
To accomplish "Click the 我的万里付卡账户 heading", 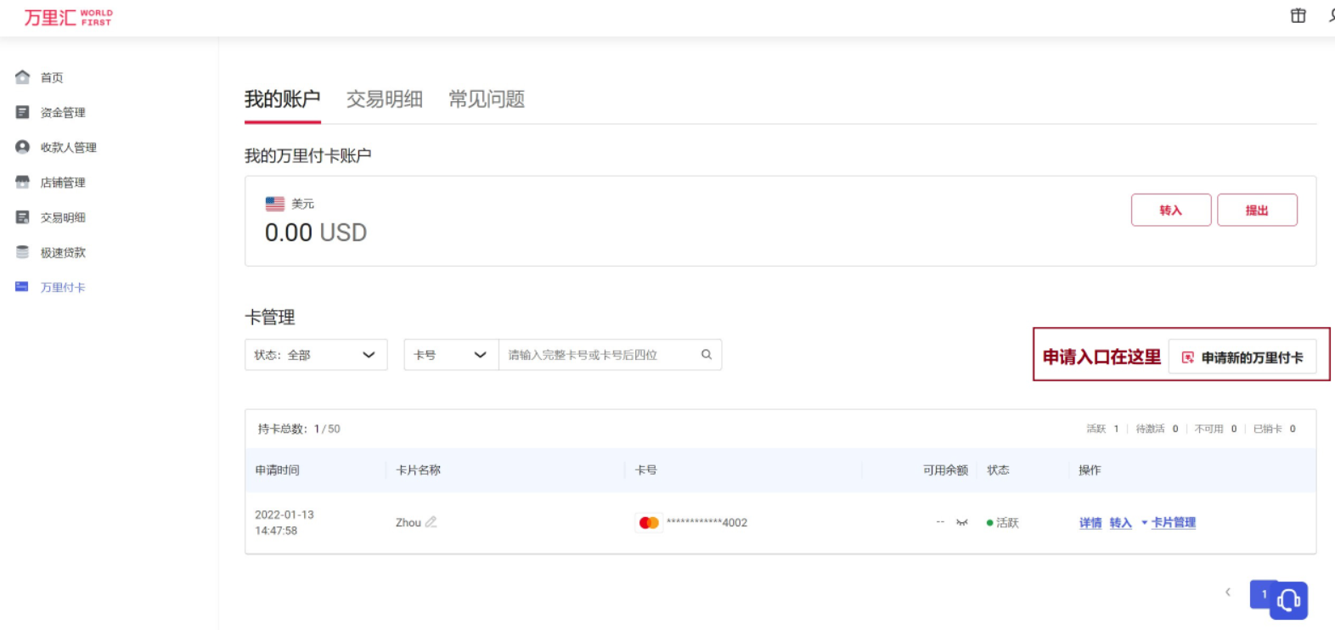I will (308, 155).
